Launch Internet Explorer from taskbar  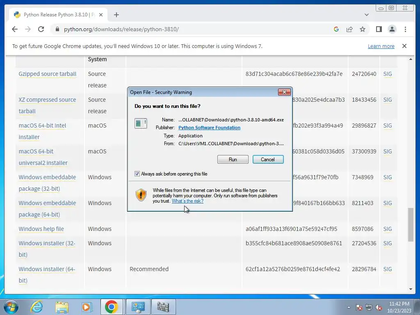(37, 307)
